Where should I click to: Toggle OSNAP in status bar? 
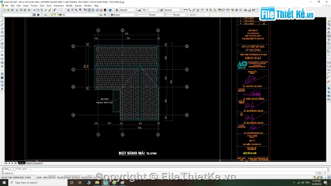68,177
